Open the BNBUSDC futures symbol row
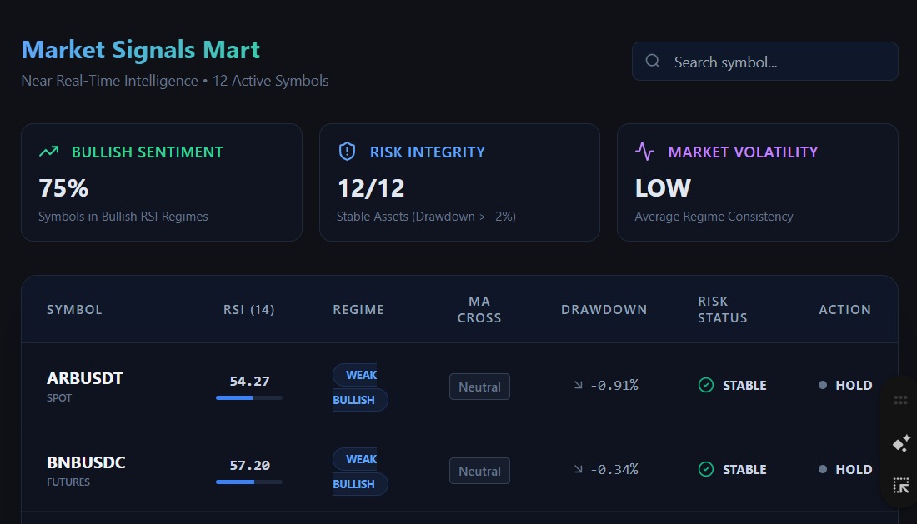 coord(459,469)
